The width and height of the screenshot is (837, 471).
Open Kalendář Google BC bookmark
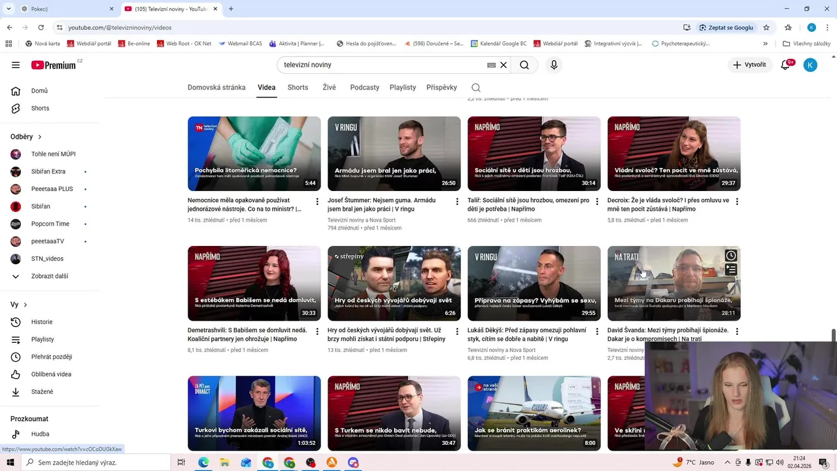click(x=498, y=44)
